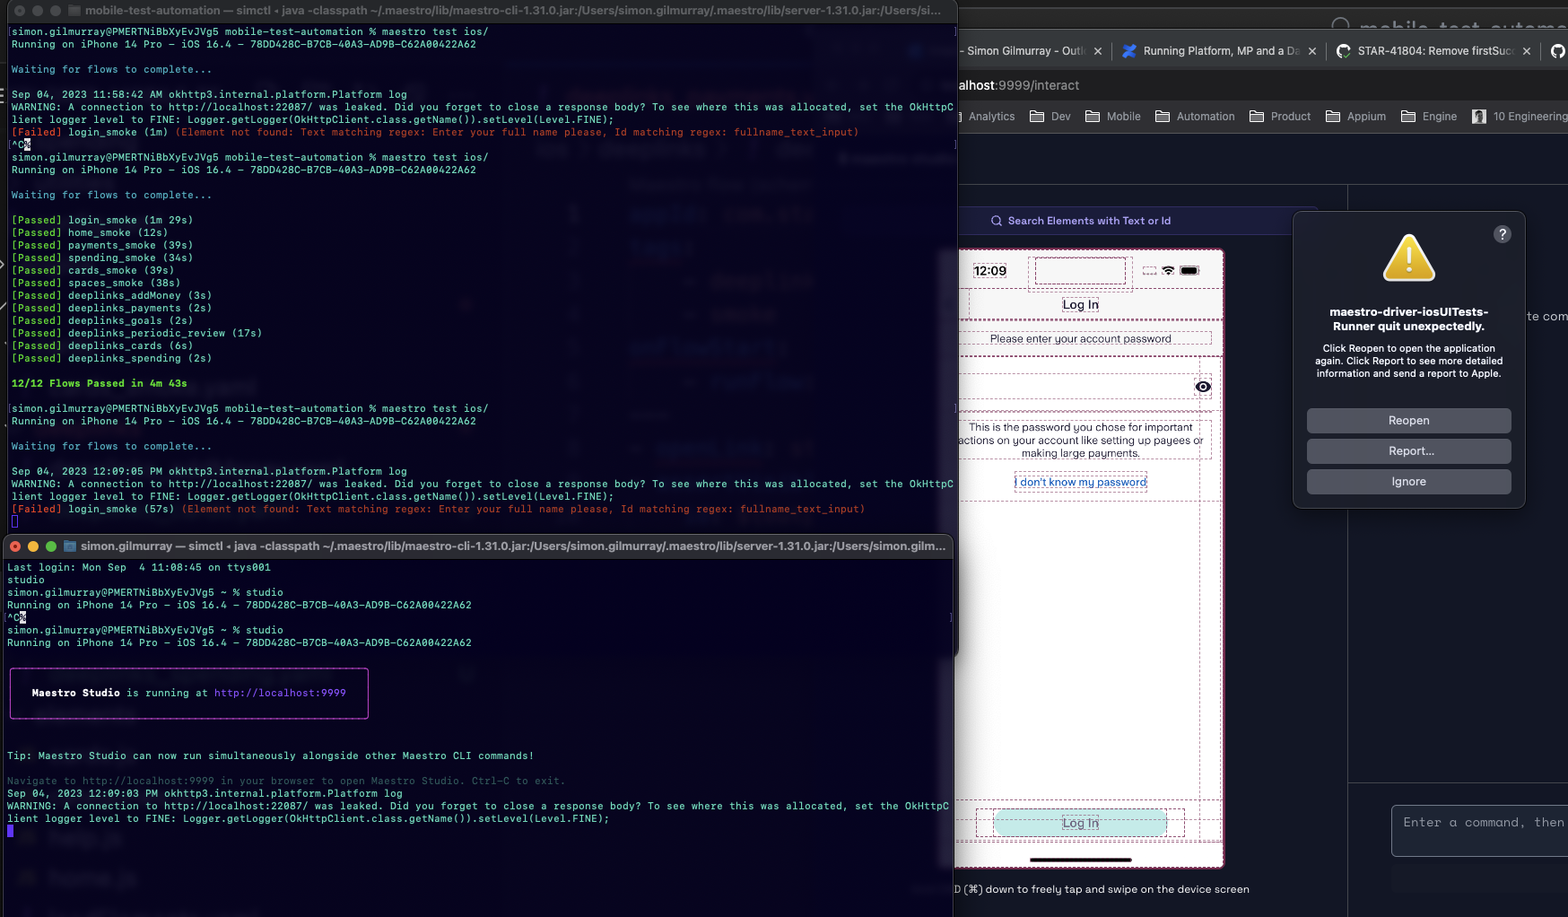The width and height of the screenshot is (1568, 917).
Task: Click the I don't know my password link
Action: point(1080,482)
